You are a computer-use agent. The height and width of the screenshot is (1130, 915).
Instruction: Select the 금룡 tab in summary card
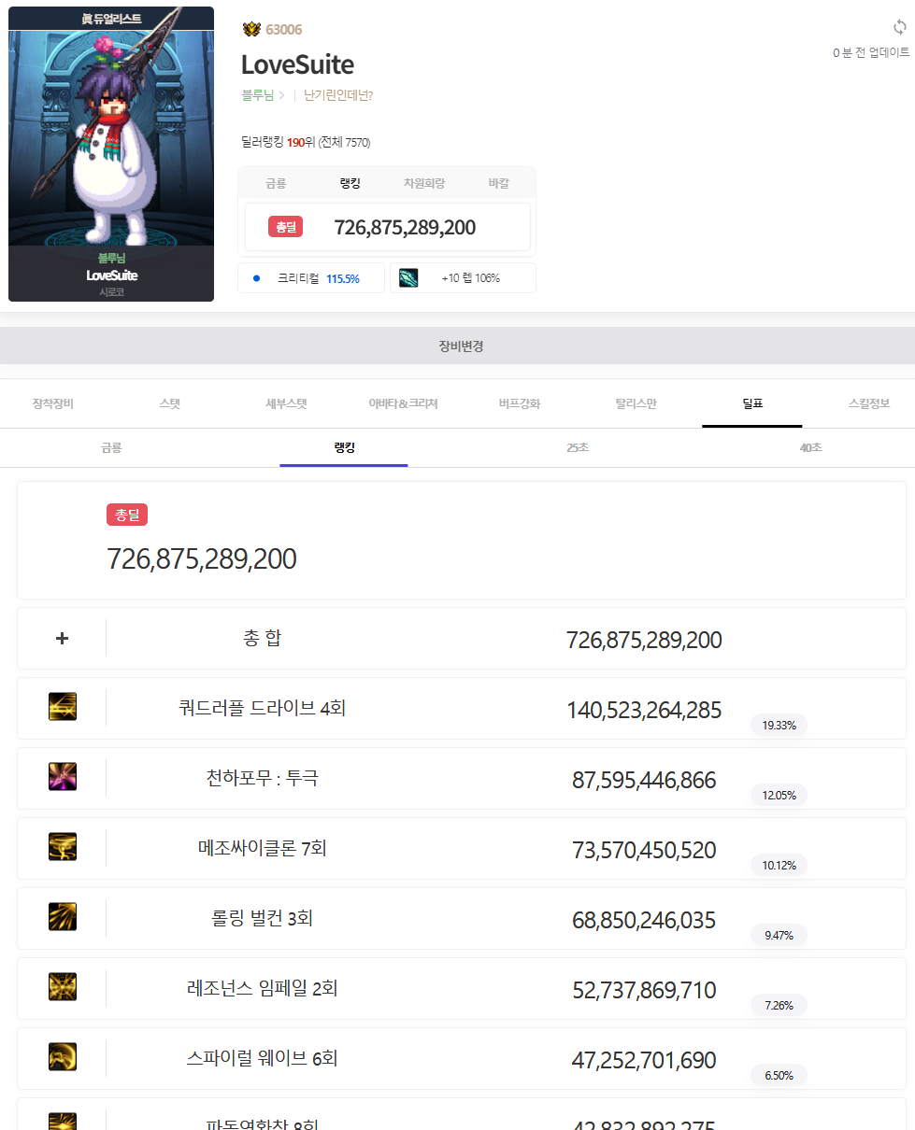coord(276,184)
